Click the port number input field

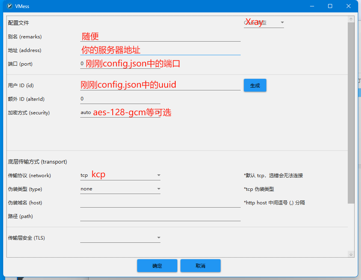pos(120,64)
